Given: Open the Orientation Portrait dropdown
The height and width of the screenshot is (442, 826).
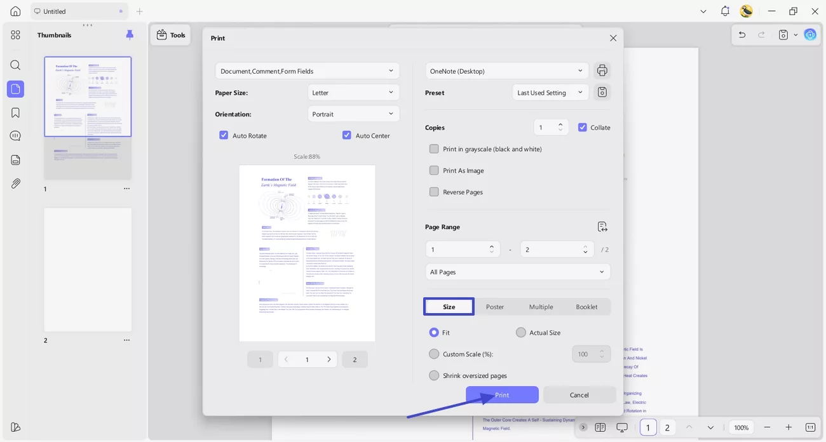Looking at the screenshot, I should (353, 114).
